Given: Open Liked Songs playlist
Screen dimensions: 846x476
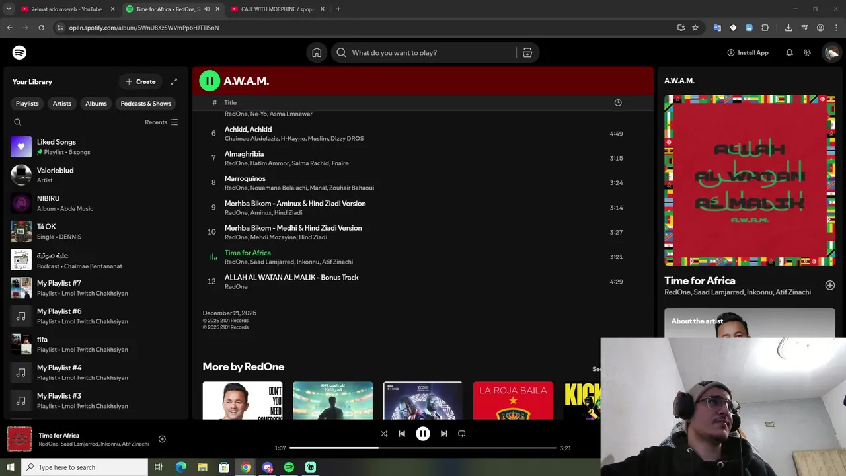Looking at the screenshot, I should point(95,147).
